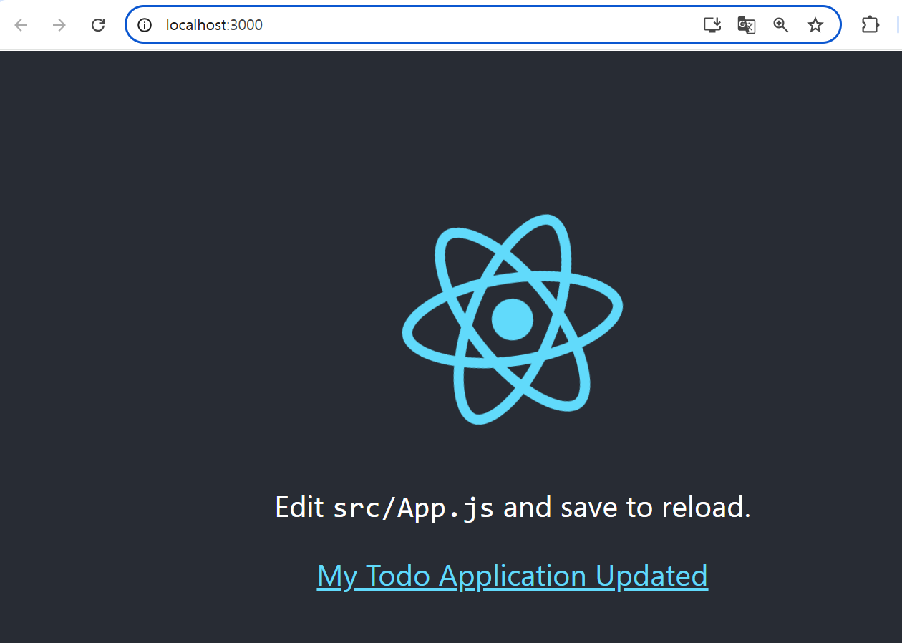Open the extensions puzzle icon

click(x=870, y=25)
